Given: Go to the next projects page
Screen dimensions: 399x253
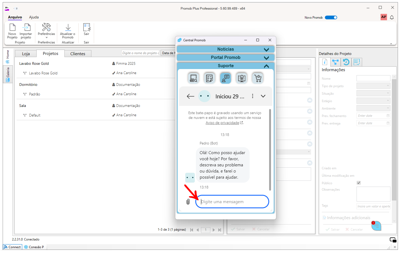Looking at the screenshot, I should click(x=214, y=230).
